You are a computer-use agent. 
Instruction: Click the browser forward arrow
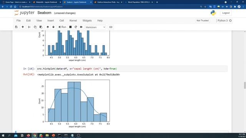[7, 7]
